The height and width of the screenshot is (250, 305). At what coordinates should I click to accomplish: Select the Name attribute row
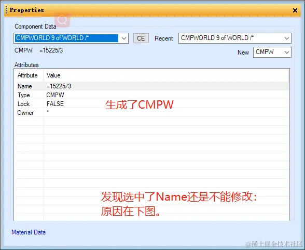tap(152, 86)
